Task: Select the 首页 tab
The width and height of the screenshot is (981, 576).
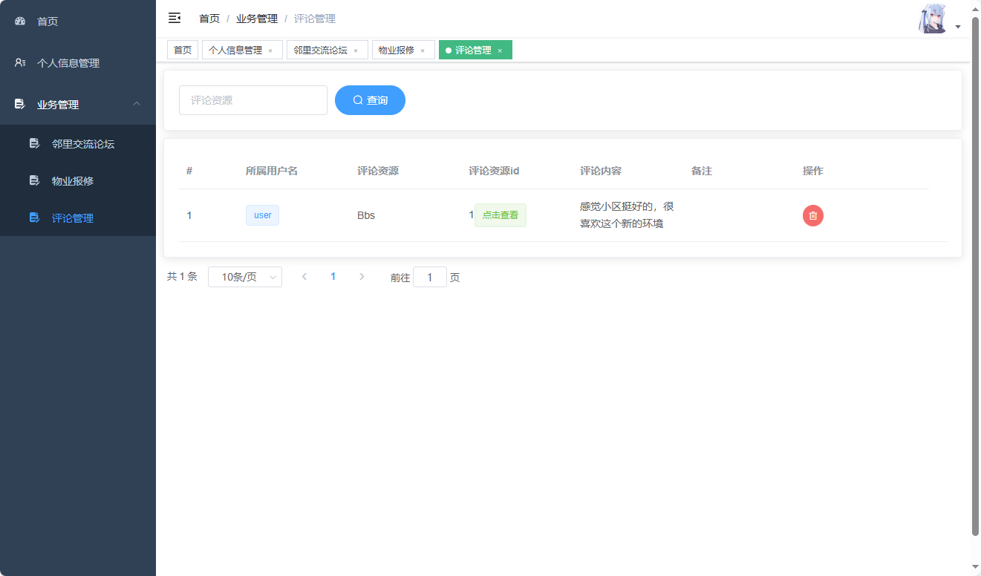Action: [183, 50]
